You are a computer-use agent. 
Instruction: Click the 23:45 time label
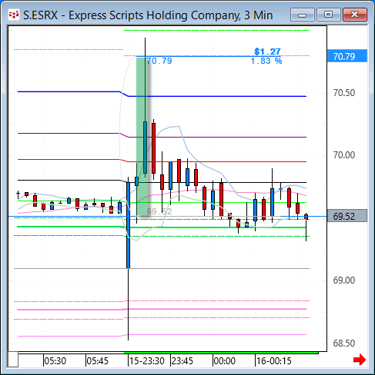(182, 361)
